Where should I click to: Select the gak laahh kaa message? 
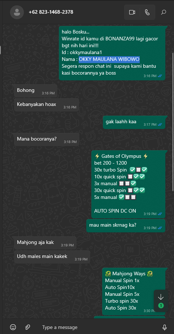[134, 123]
